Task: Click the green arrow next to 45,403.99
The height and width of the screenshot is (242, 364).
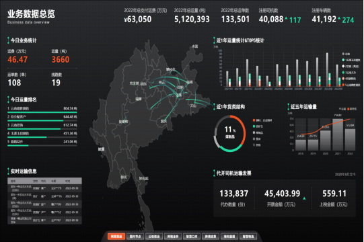Action: coord(304,198)
